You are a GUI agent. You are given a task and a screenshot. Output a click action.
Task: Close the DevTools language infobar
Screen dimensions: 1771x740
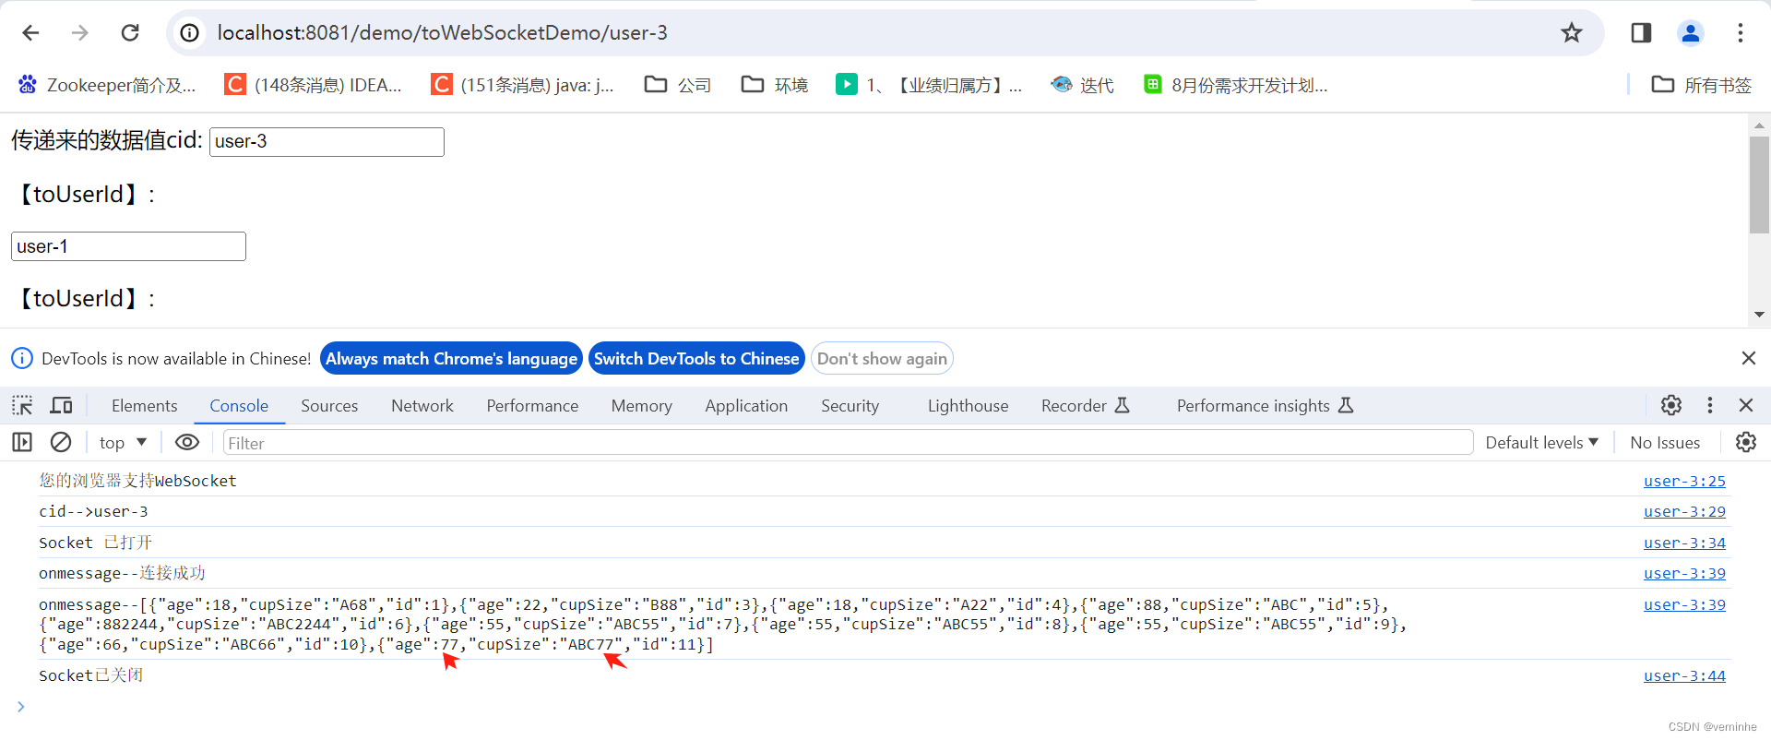[1748, 358]
